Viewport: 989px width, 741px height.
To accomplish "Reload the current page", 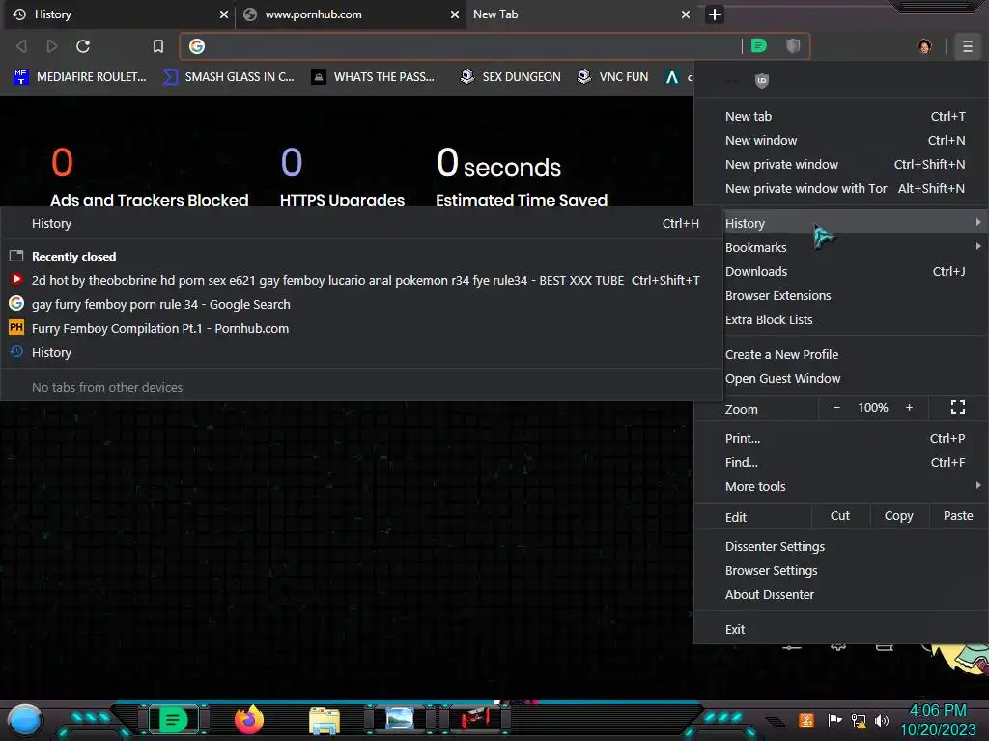I will [83, 46].
